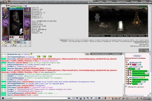Open the Инвентарь submenu item
The image size is (152, 101).
(93, 3)
